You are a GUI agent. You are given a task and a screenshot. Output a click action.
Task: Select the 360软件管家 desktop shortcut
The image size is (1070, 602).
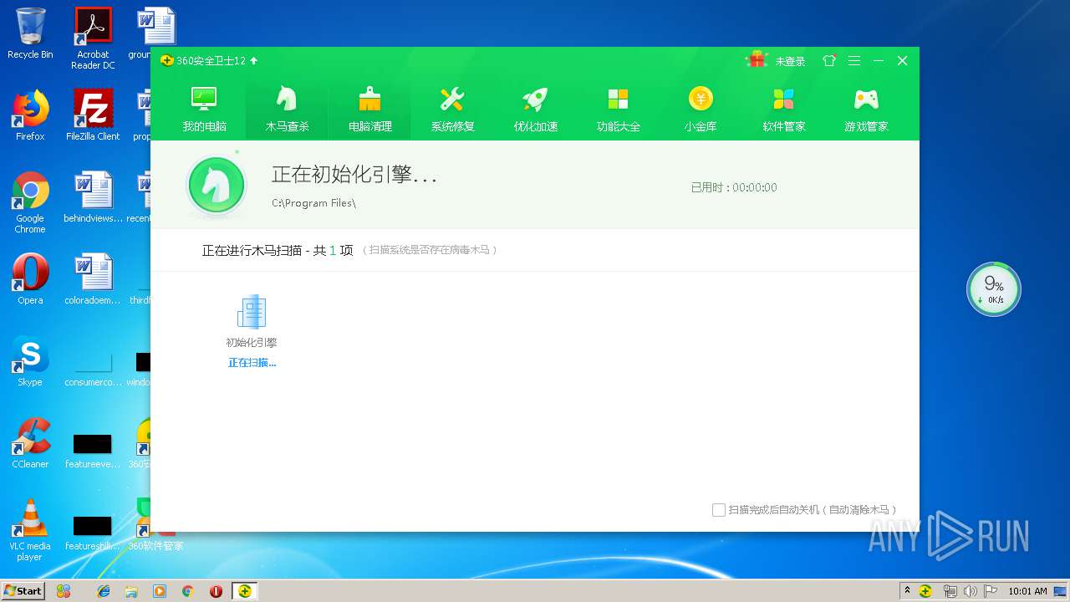pyautogui.click(x=155, y=525)
